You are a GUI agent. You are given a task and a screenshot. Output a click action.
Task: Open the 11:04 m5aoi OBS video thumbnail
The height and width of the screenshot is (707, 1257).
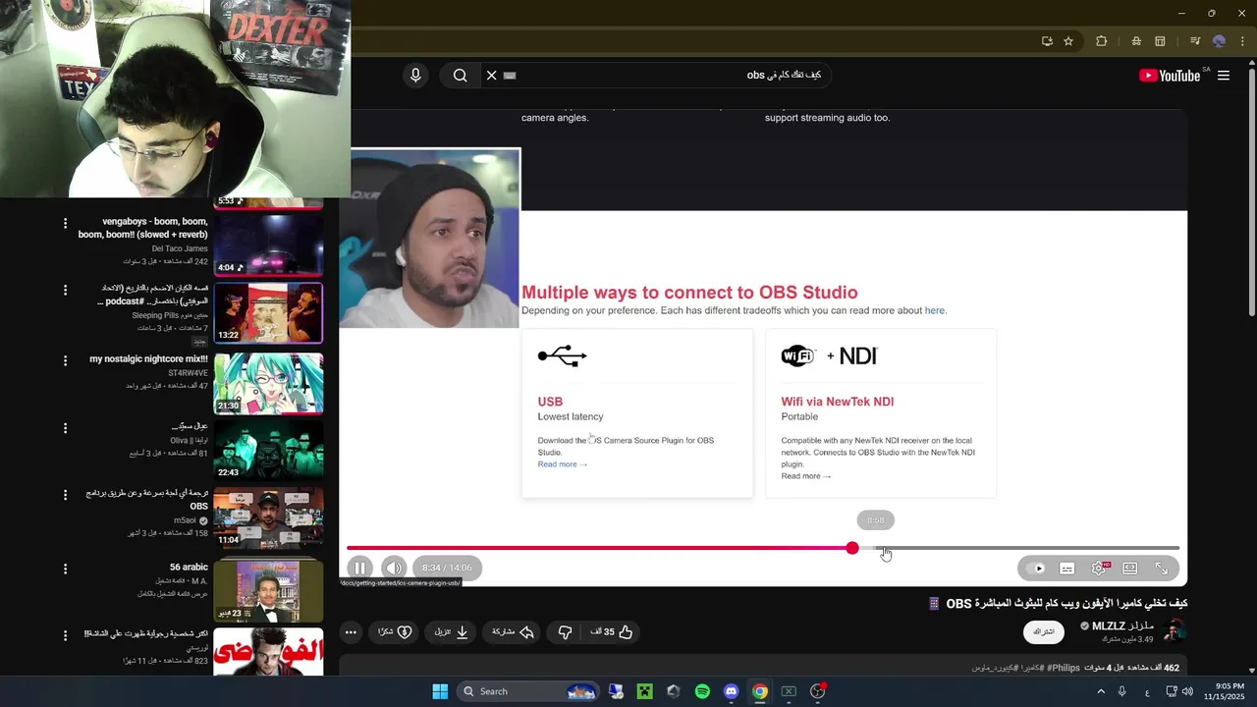pos(268,518)
